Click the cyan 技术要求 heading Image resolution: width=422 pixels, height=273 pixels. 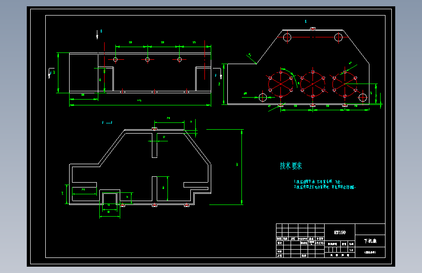pyautogui.click(x=291, y=166)
